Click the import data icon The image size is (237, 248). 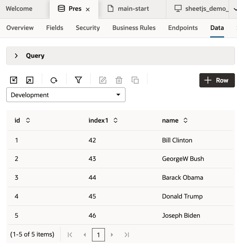pyautogui.click(x=13, y=80)
